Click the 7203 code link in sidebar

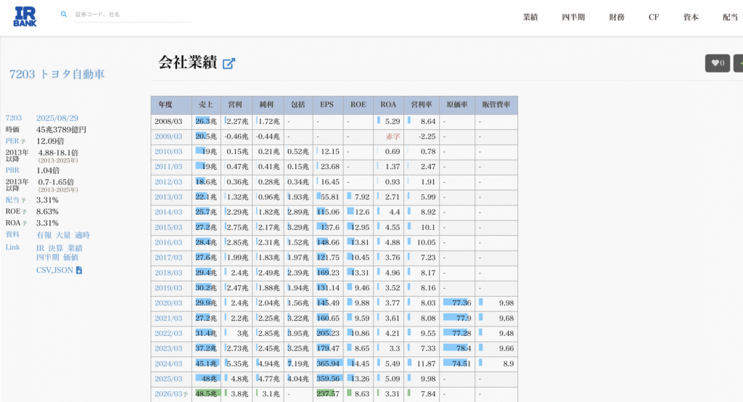(x=14, y=118)
